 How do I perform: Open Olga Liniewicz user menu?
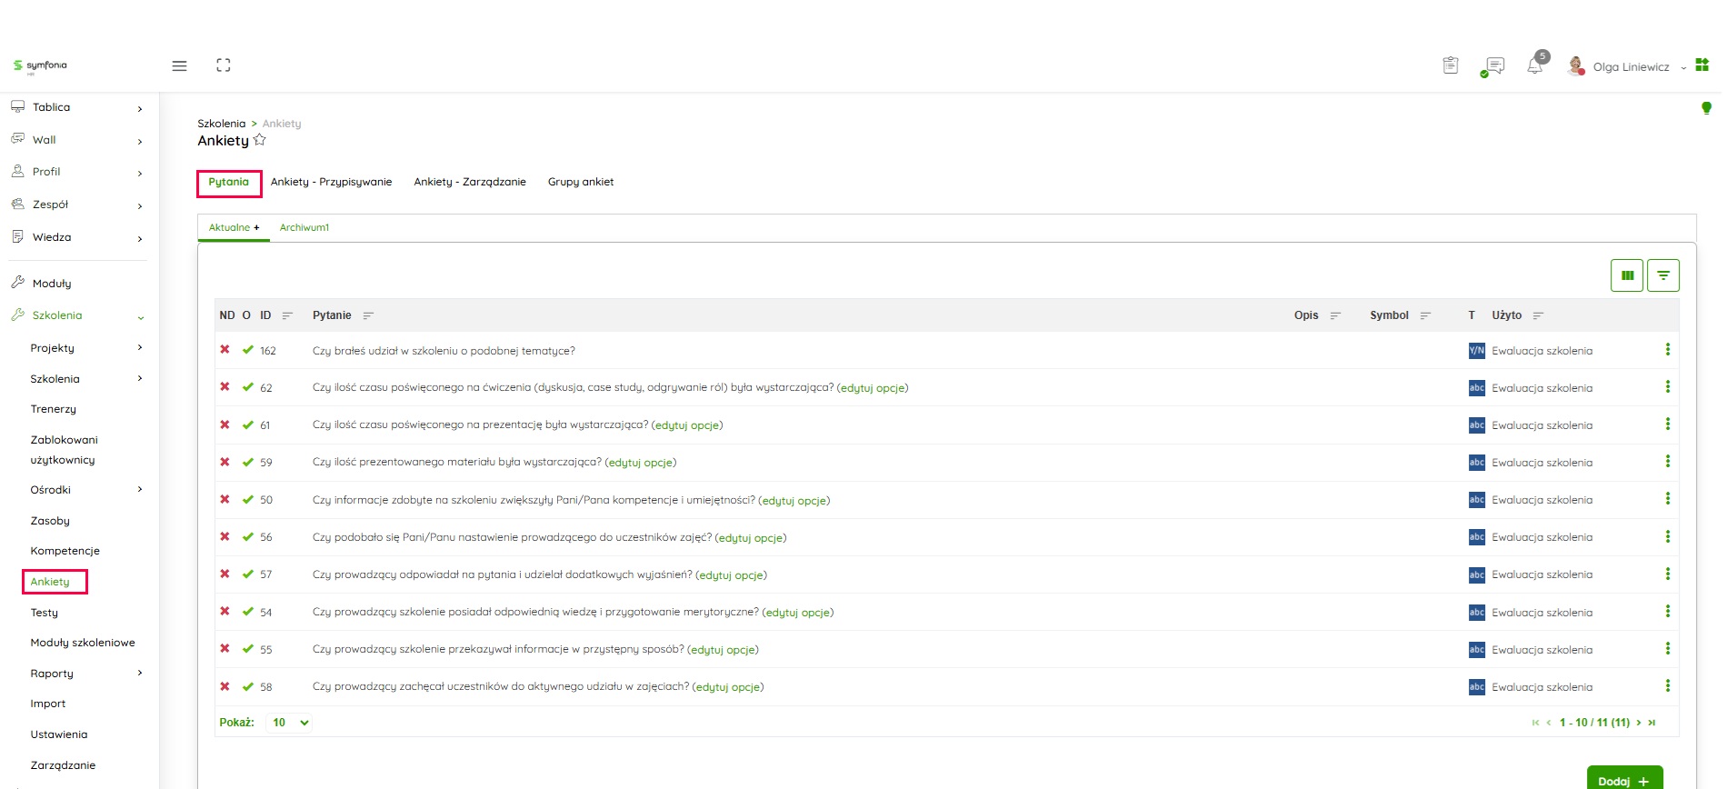(x=1631, y=67)
